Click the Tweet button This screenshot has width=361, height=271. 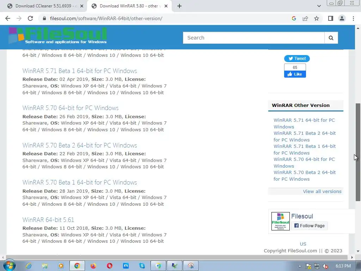click(x=297, y=59)
